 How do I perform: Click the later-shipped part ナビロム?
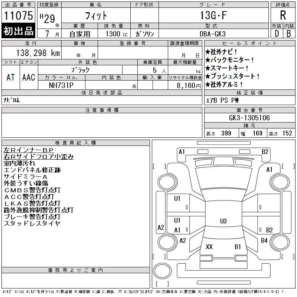pyautogui.click(x=12, y=100)
